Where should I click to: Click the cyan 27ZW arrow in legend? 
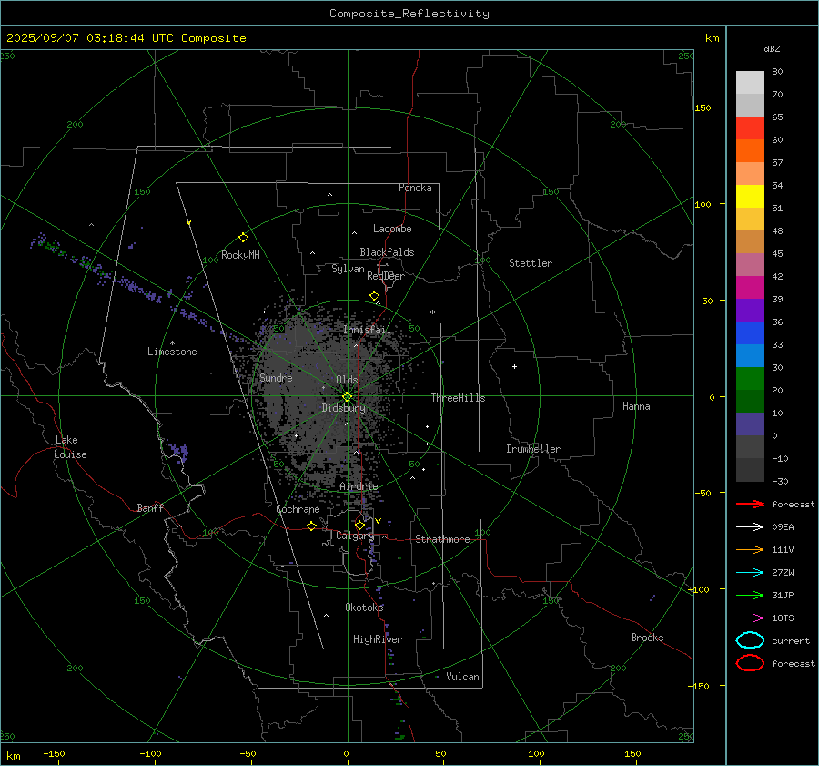(x=750, y=573)
